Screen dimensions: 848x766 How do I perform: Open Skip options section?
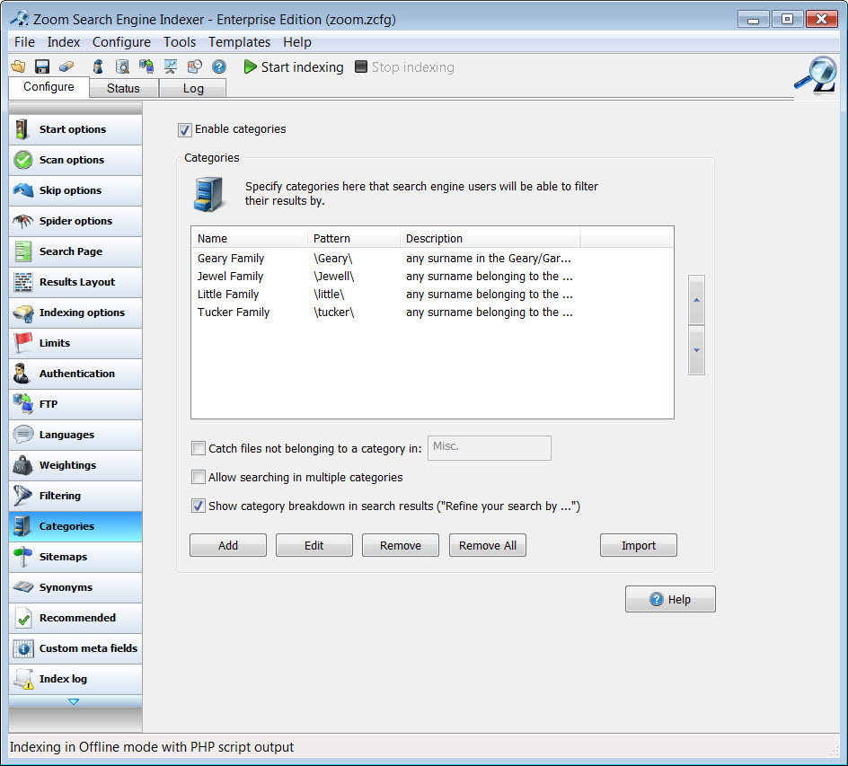pyautogui.click(x=75, y=190)
